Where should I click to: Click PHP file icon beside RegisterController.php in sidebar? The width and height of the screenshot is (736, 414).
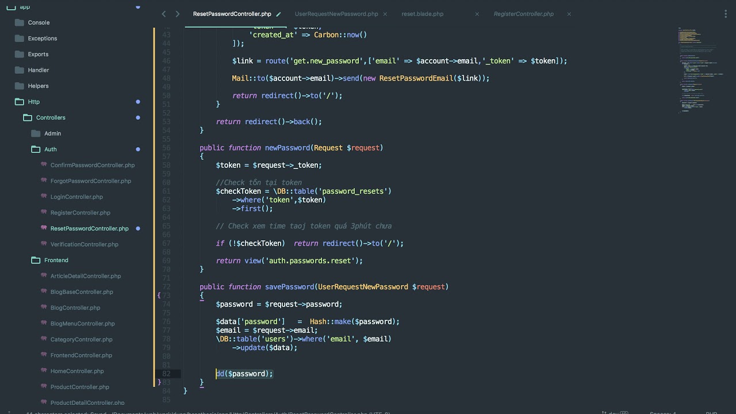coord(44,212)
